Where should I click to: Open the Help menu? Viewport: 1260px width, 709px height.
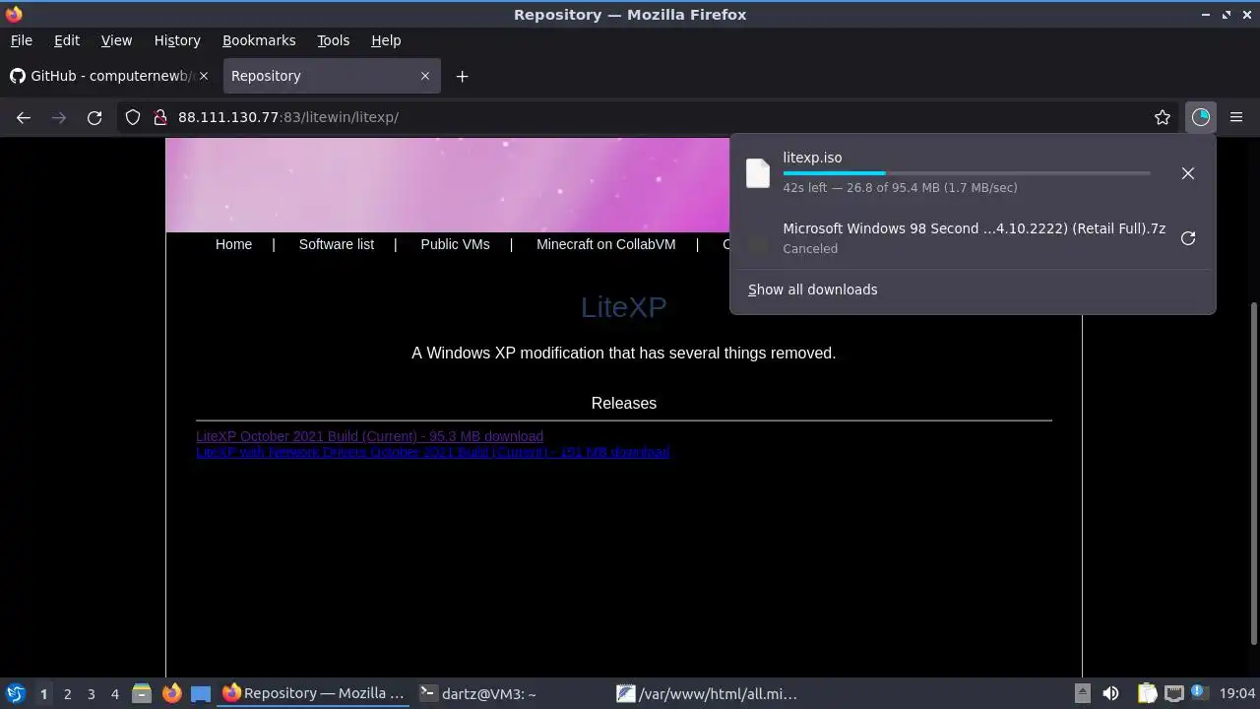tap(386, 40)
